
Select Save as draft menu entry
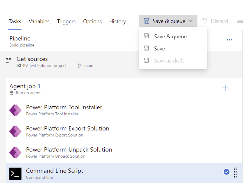click(173, 60)
